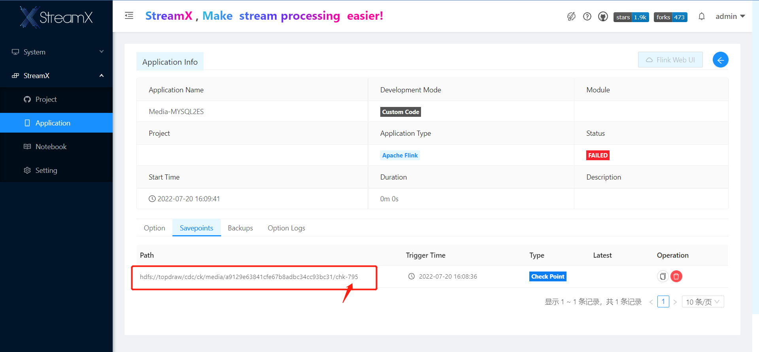Collapse the sidebar with the menu fold icon
Screen dimensions: 759x352
click(129, 16)
